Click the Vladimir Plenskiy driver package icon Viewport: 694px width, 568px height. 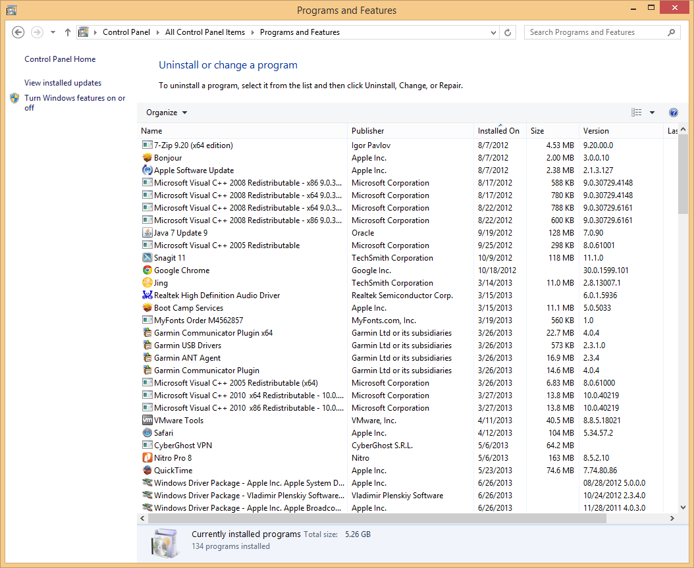click(x=147, y=495)
